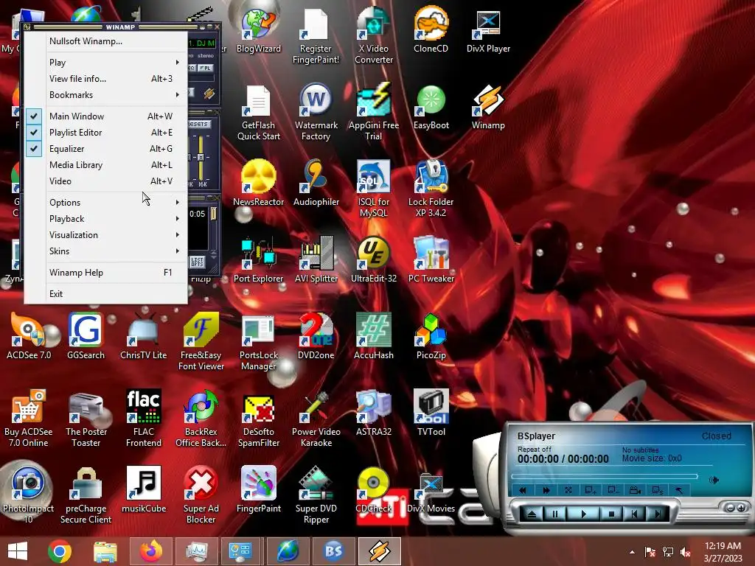Click BSplayer rewind button
Viewport: 755px width, 566px height.
(x=523, y=490)
